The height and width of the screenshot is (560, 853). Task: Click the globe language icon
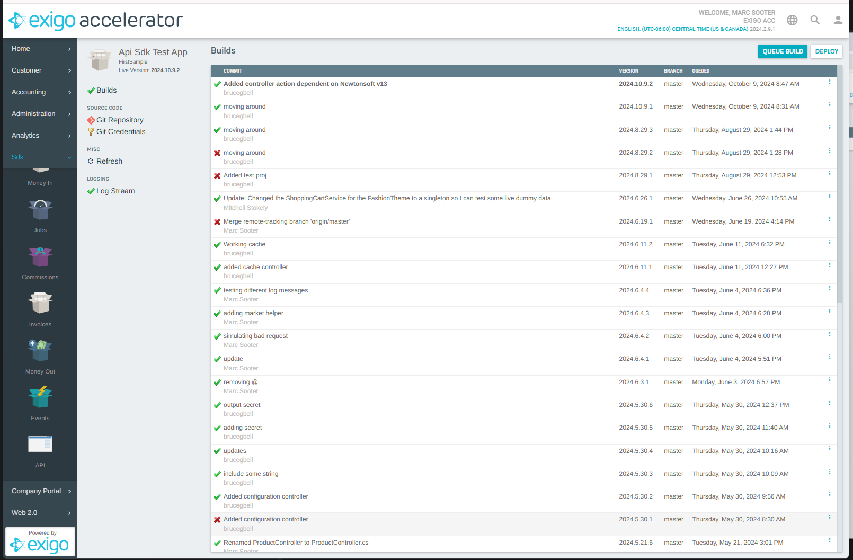792,20
